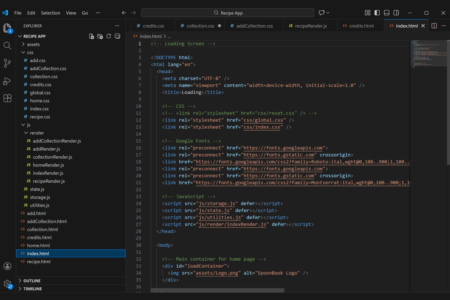Screen dimensions: 450x300
Task: Open the Edit menu
Action: [31, 13]
